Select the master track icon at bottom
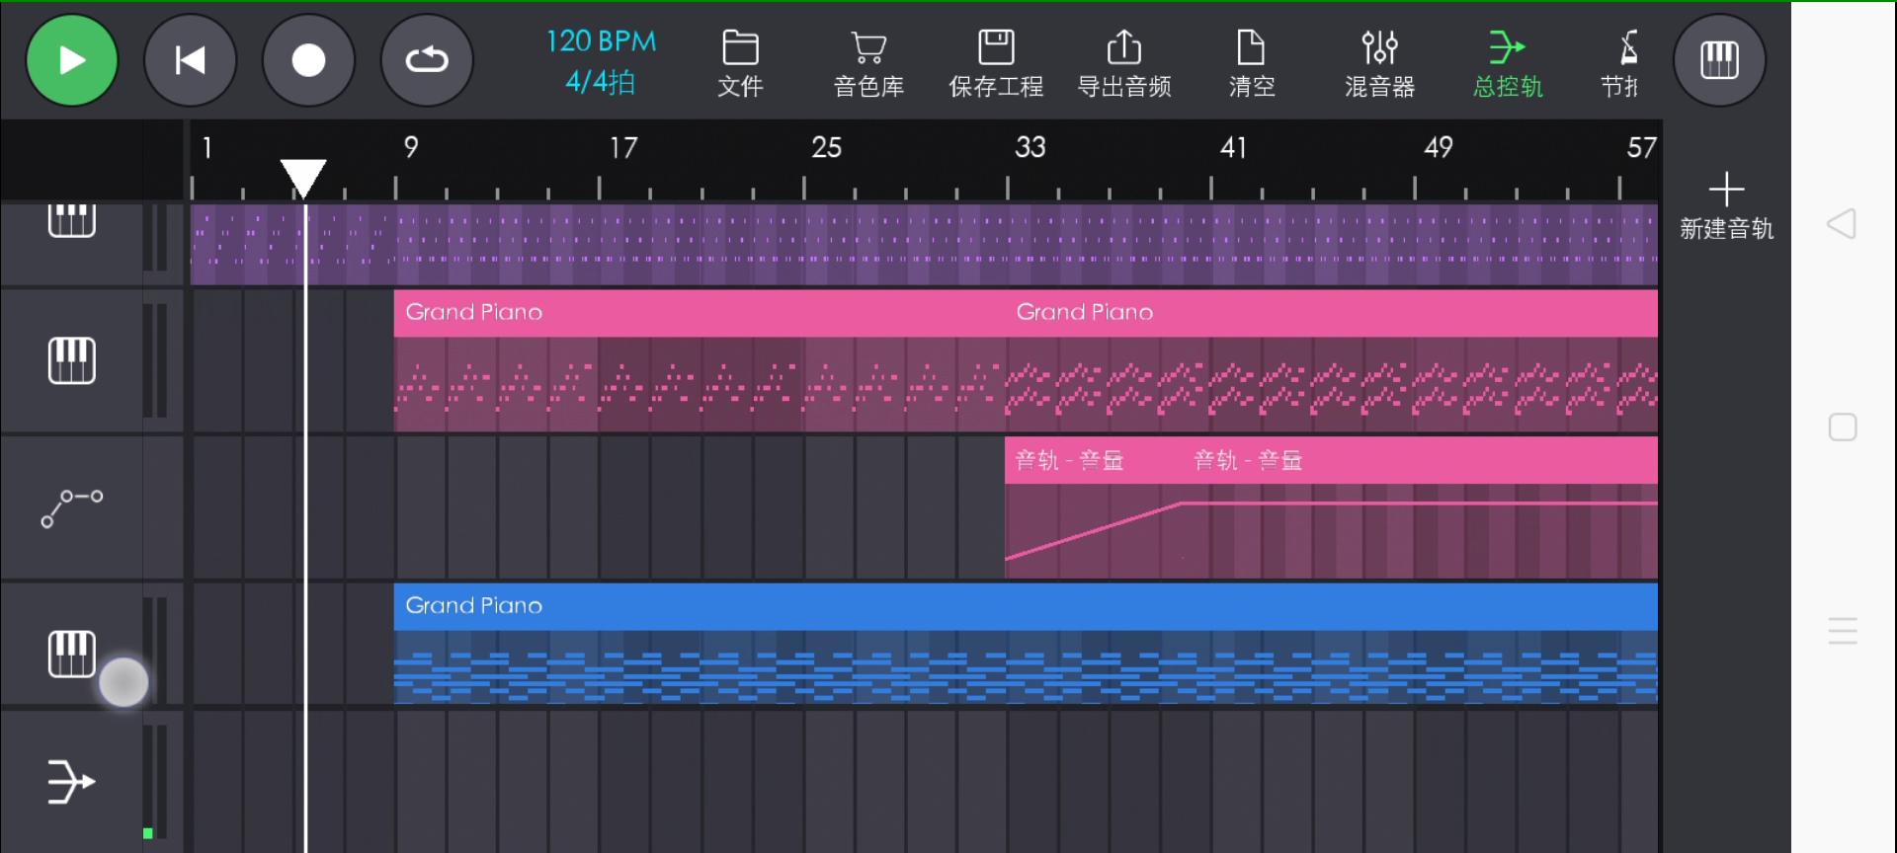This screenshot has width=1897, height=853. pyautogui.click(x=72, y=782)
